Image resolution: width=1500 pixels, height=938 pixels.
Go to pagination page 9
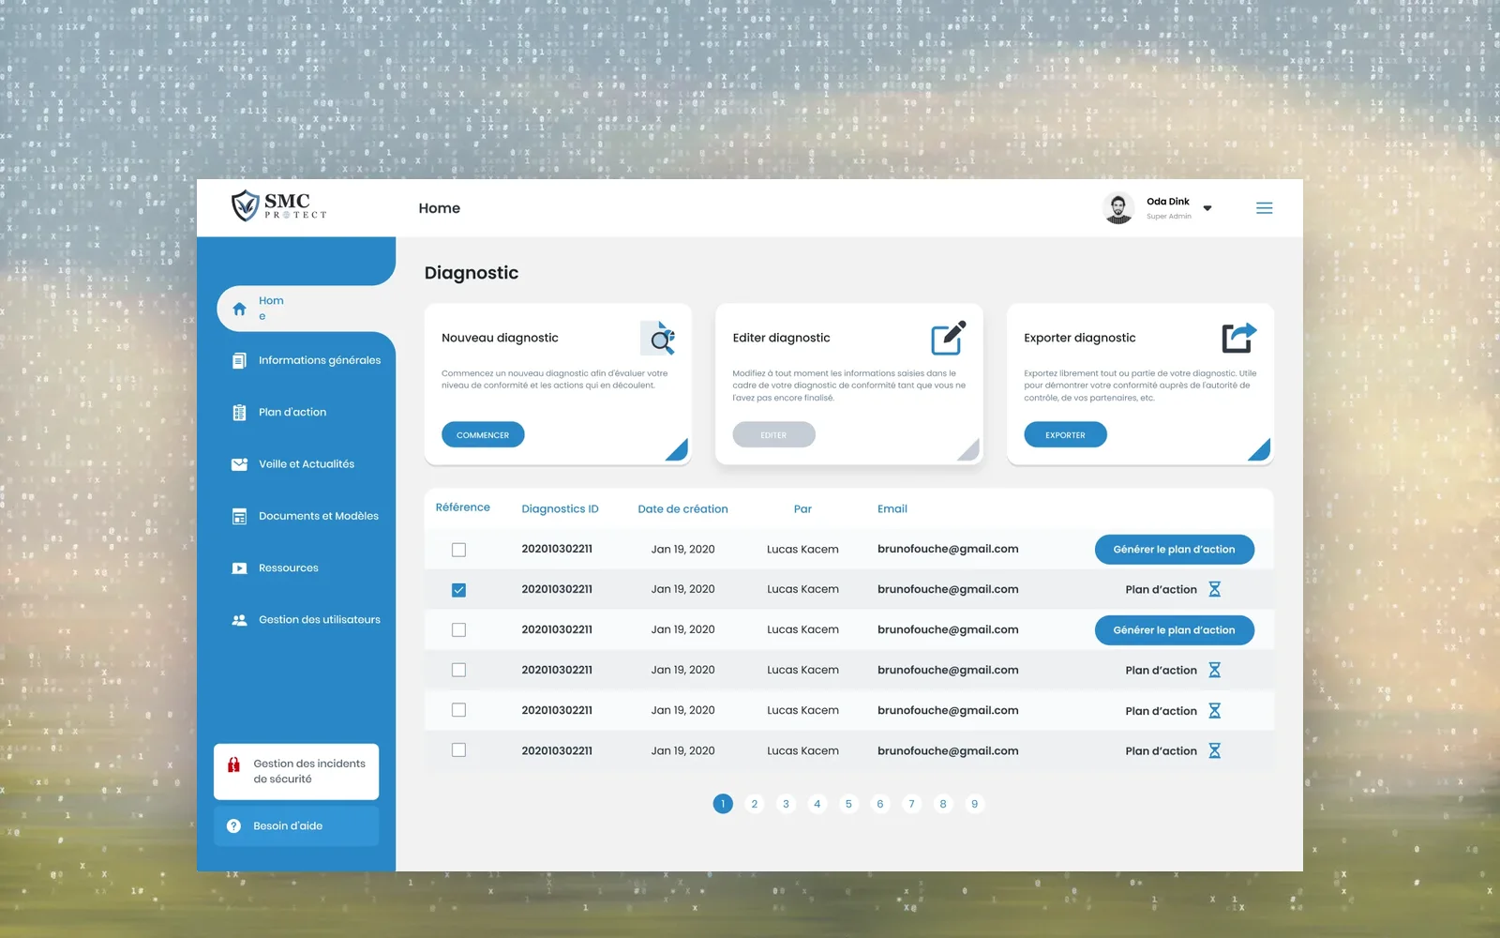pyautogui.click(x=975, y=804)
